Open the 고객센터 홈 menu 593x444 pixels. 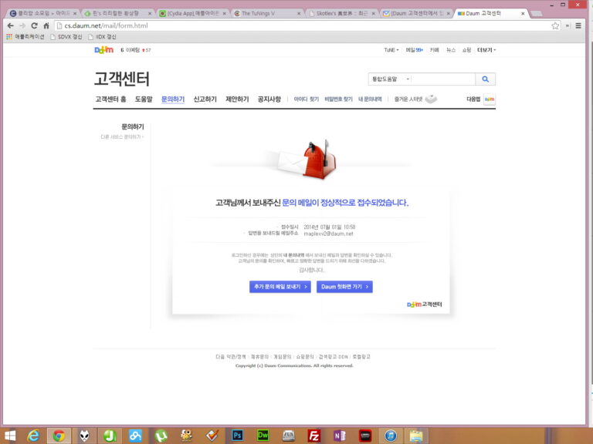pyautogui.click(x=110, y=99)
